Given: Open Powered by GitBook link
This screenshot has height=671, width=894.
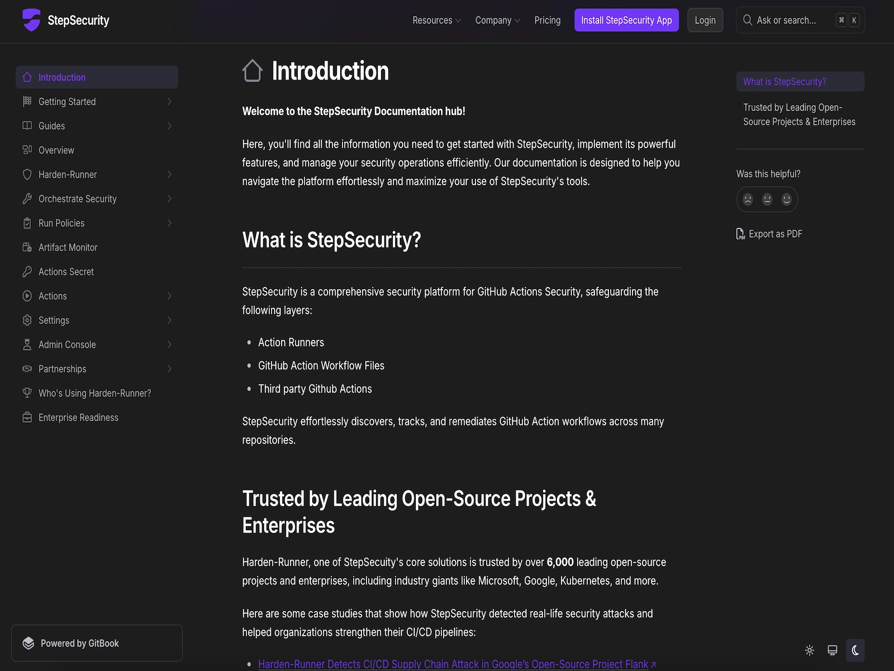Looking at the screenshot, I should [x=97, y=644].
